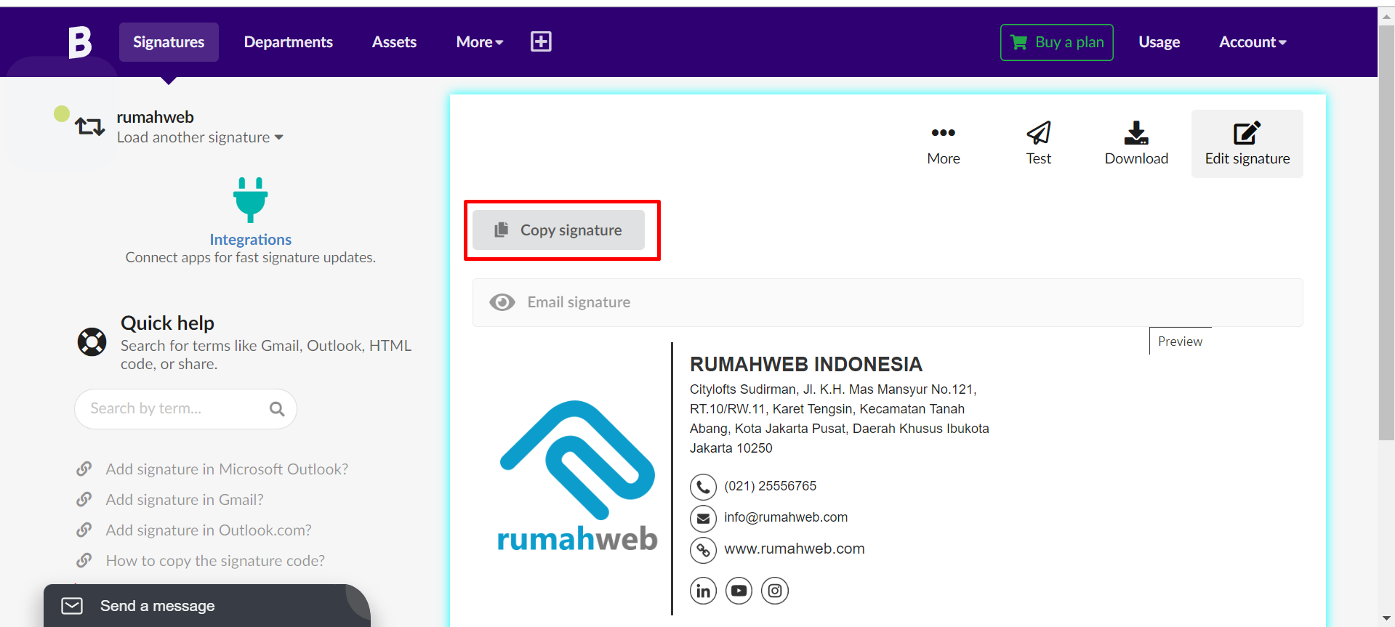Viewport: 1395px width, 627px height.
Task: Open the More three-dots actions
Action: point(944,144)
